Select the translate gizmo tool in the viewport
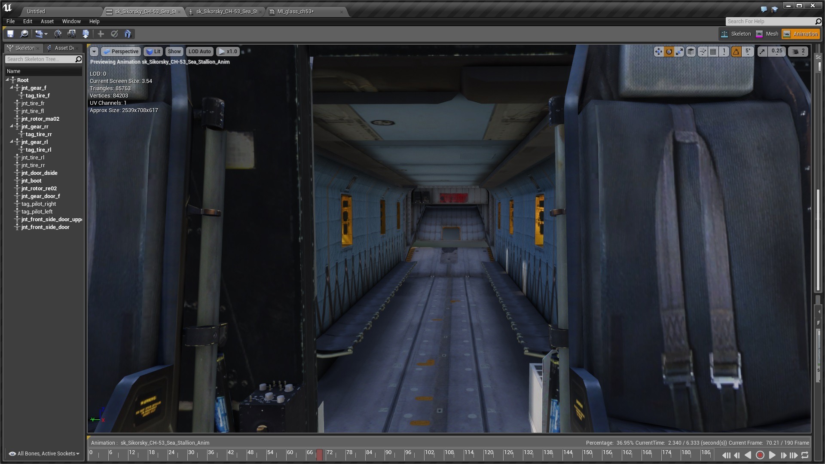Viewport: 825px width, 464px height. [x=658, y=52]
